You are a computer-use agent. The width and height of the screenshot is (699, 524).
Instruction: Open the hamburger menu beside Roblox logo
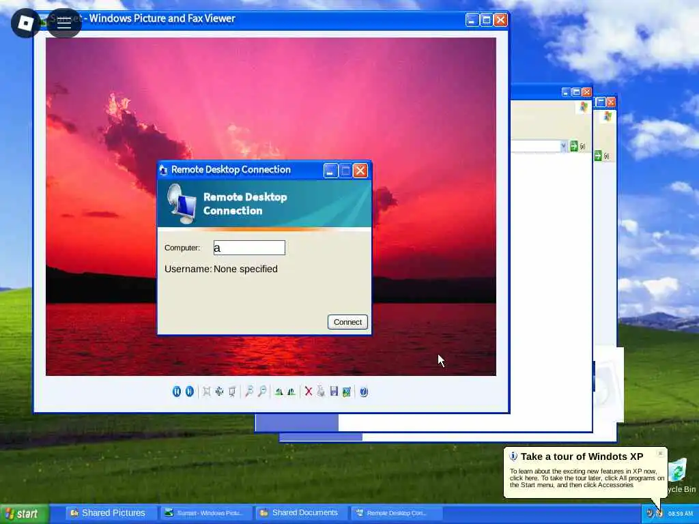click(x=64, y=23)
